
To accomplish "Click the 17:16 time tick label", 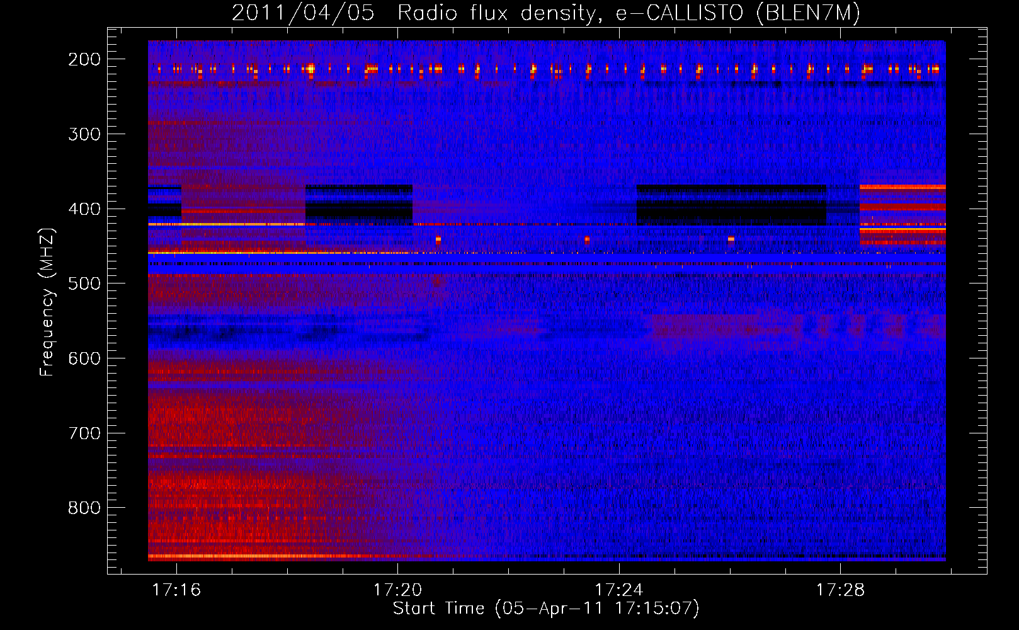I will [176, 590].
